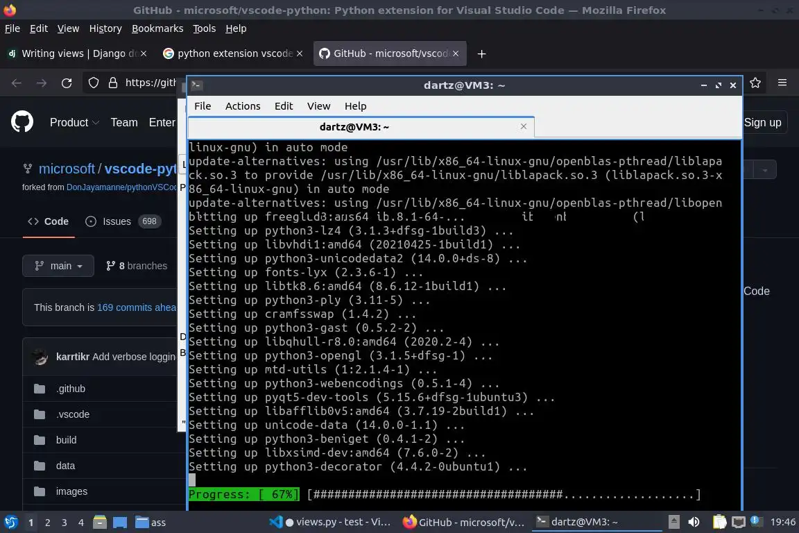The width and height of the screenshot is (799, 533).
Task: Open Firefox History menu
Action: click(x=105, y=28)
